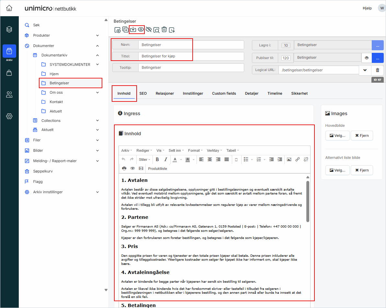Open the Format menu in editor

pyautogui.click(x=195, y=150)
